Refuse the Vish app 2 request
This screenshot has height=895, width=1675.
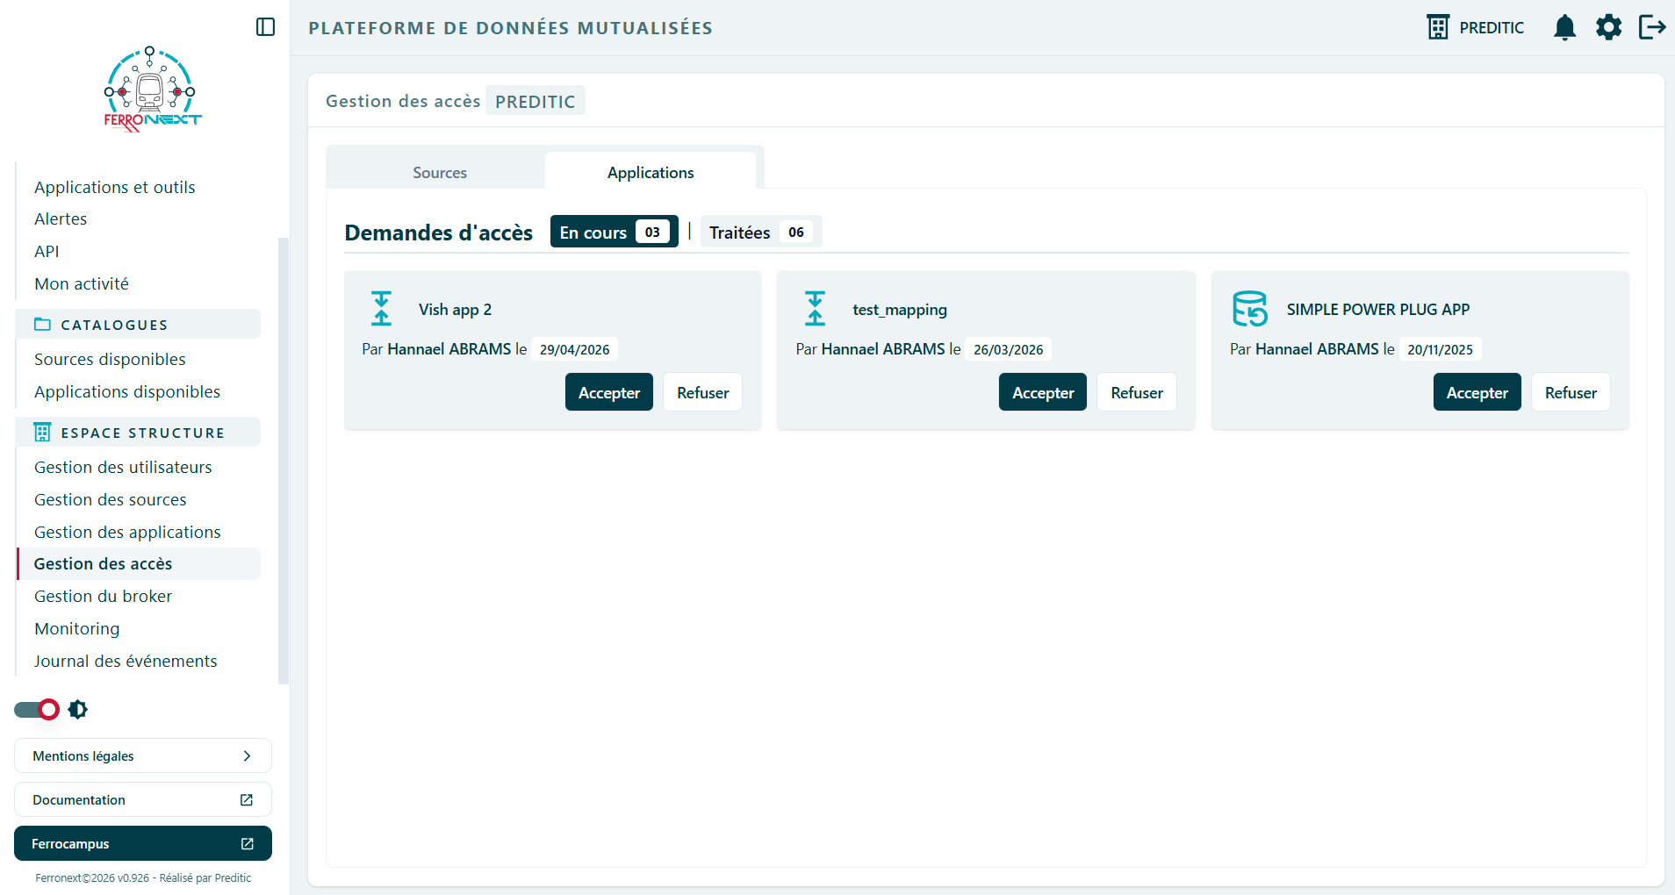tap(702, 392)
